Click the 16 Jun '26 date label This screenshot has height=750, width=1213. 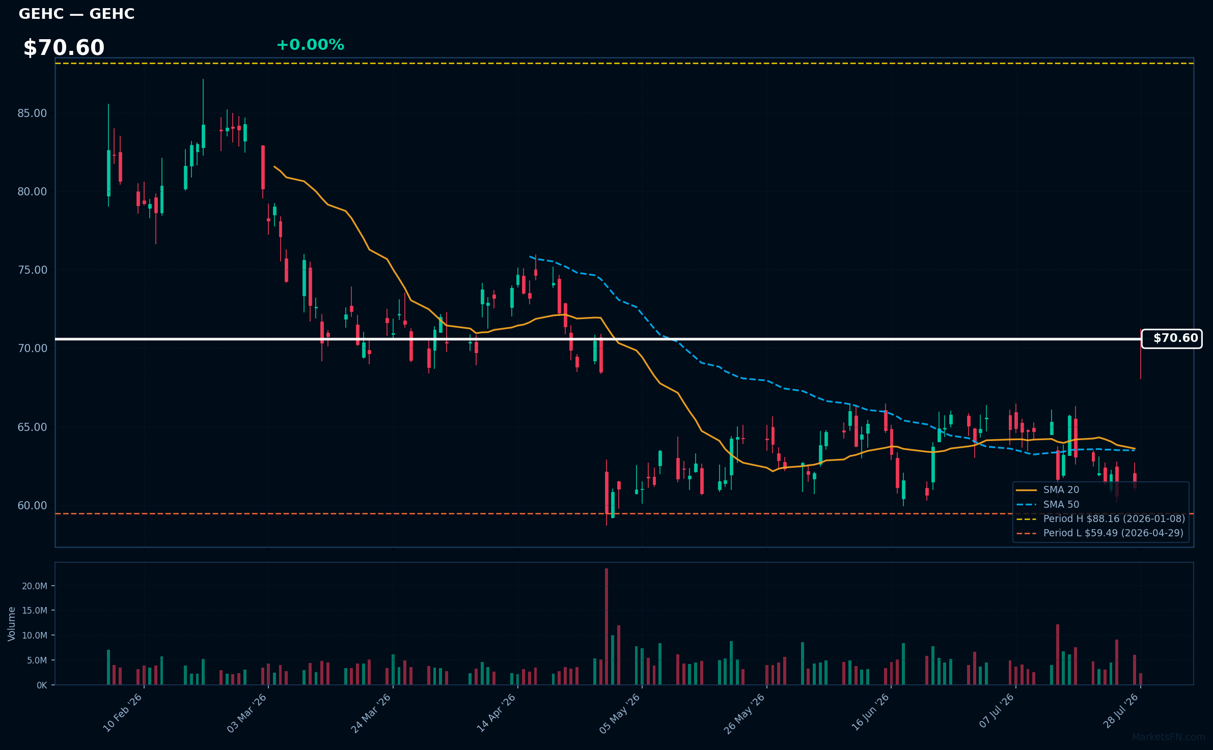[870, 712]
